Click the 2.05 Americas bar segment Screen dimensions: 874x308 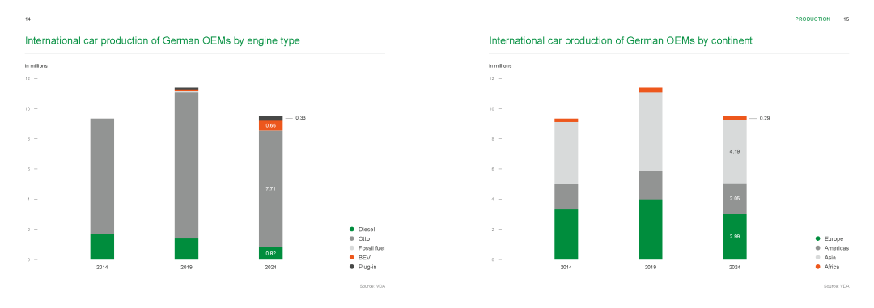[x=735, y=199]
